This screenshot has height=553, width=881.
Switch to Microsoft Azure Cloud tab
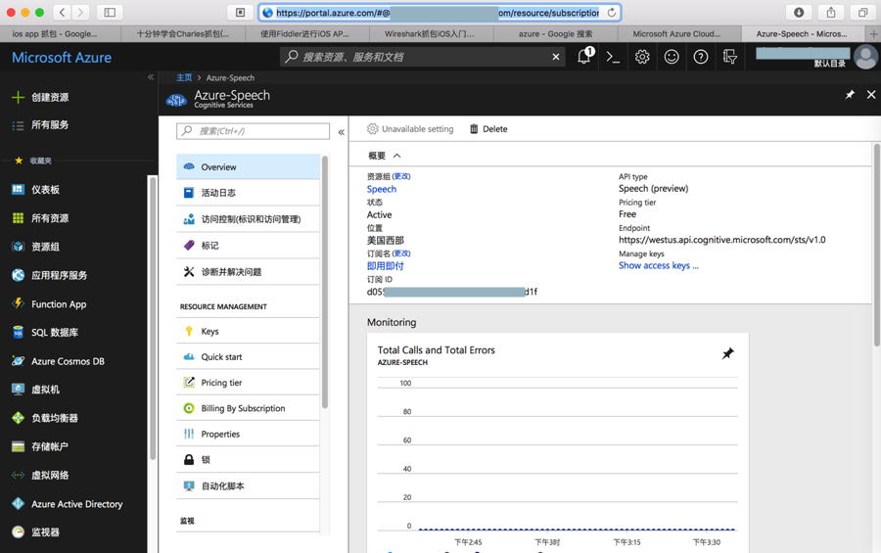pos(676,33)
